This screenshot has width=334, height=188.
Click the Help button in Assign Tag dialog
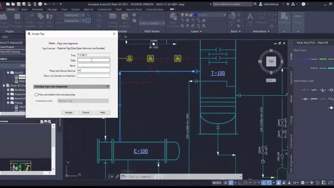pyautogui.click(x=102, y=112)
